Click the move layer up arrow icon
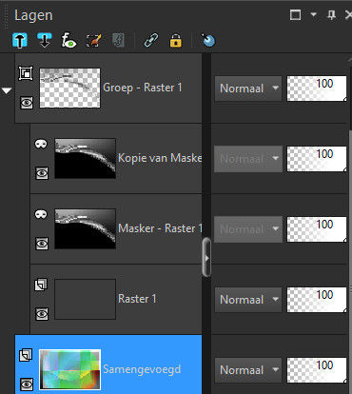Viewport: 352px width, 394px height. pyautogui.click(x=20, y=41)
